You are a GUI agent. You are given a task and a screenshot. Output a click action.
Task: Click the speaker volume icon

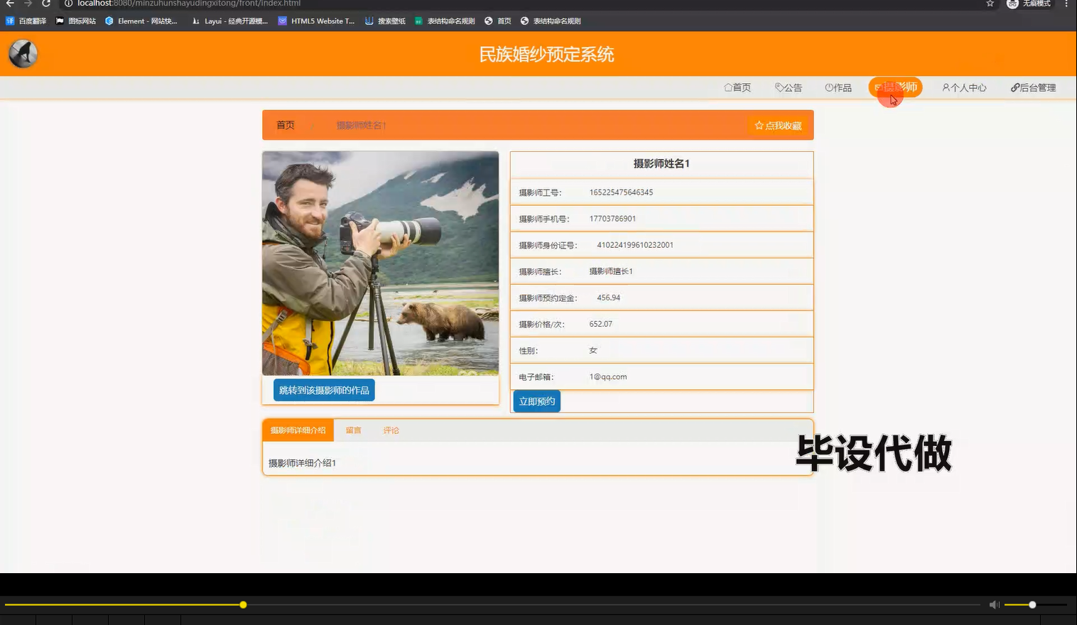(994, 604)
